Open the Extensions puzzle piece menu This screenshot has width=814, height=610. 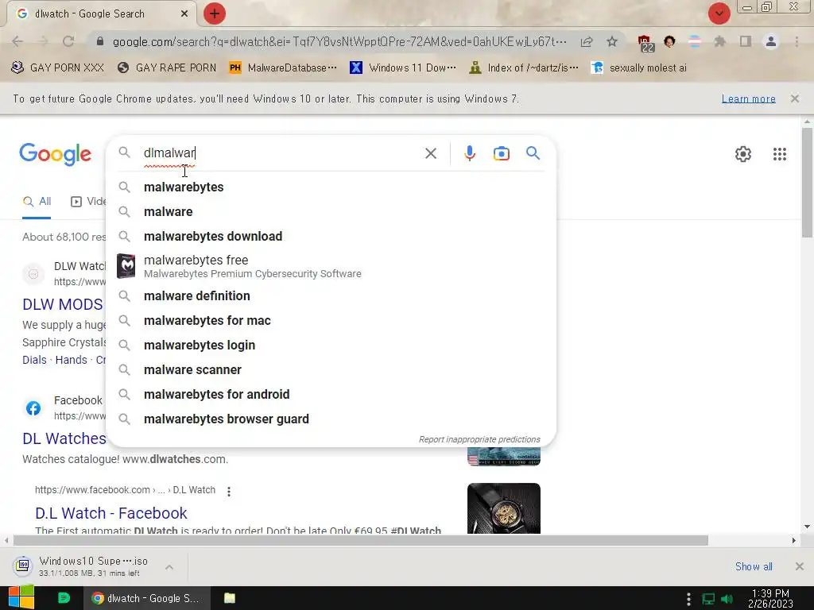tap(719, 41)
